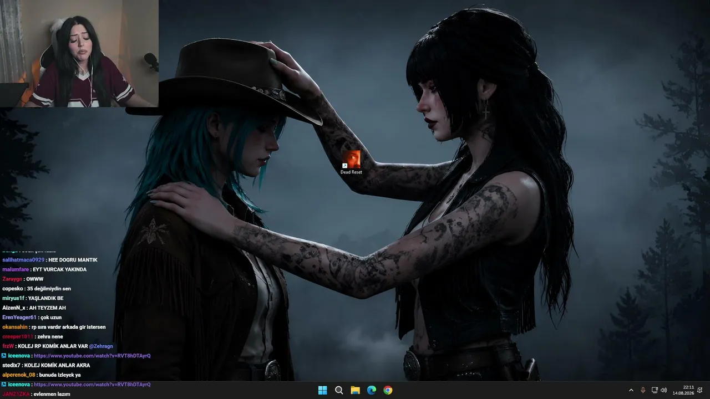Expand the hidden tray icons chevron

[x=631, y=390]
